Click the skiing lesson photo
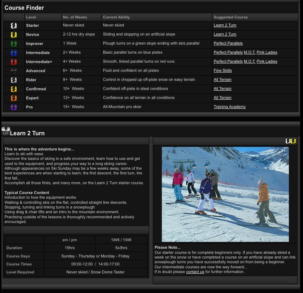This screenshot has width=303, height=293. [x=225, y=194]
